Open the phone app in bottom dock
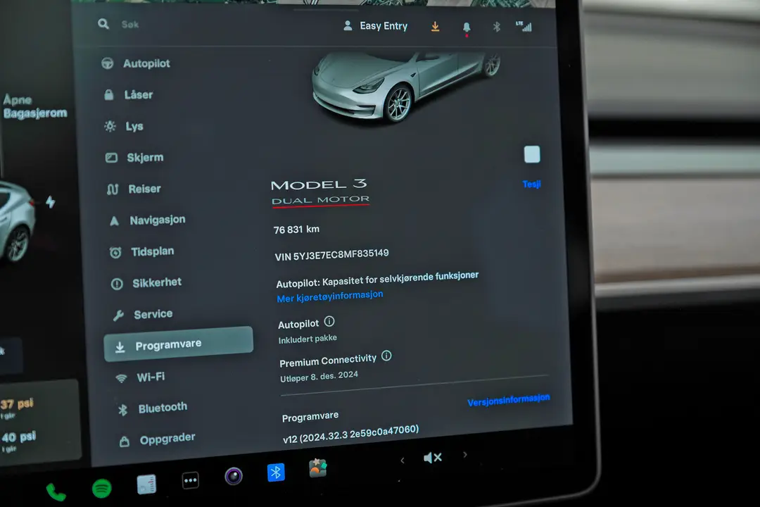Viewport: 760px width, 507px height. click(56, 492)
